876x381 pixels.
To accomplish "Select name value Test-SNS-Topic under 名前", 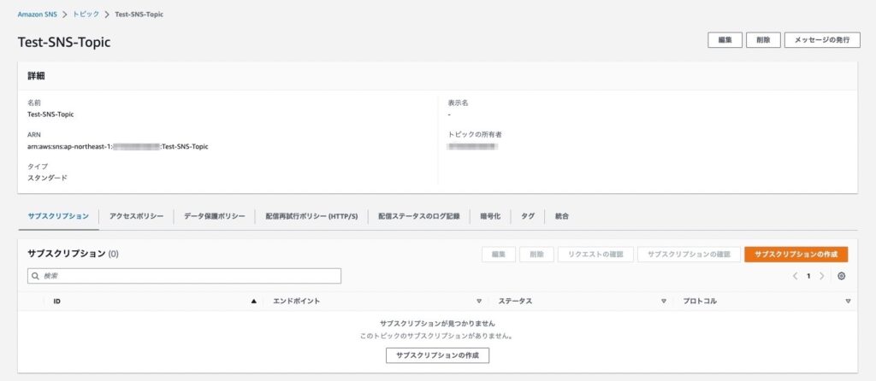I will (50, 114).
